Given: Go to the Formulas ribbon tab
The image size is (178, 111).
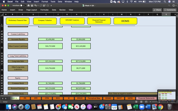Looking at the screenshot, I should point(44,10).
